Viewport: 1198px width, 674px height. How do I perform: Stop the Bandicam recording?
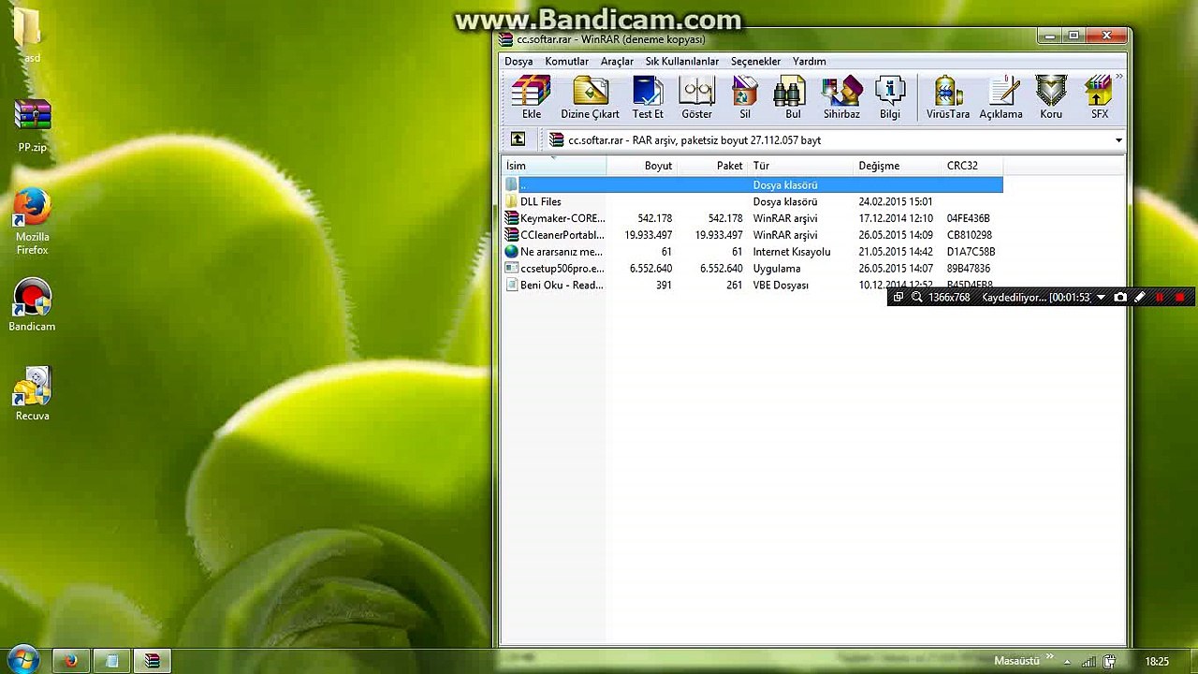1179,298
